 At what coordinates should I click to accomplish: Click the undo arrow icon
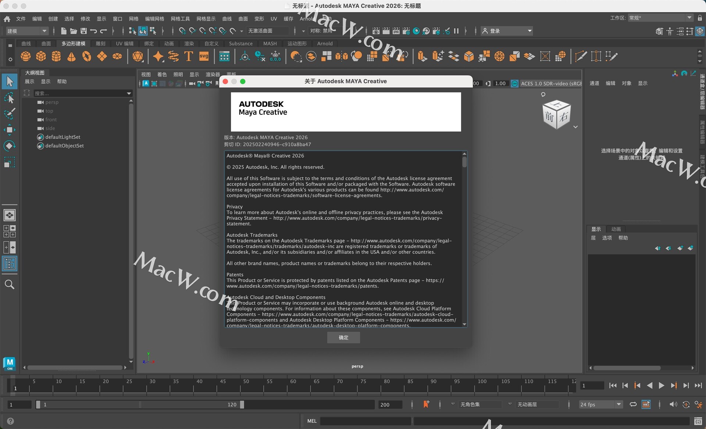pos(94,31)
